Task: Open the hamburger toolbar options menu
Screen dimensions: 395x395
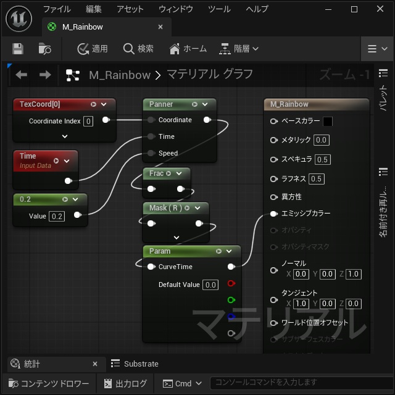Action: [x=377, y=49]
